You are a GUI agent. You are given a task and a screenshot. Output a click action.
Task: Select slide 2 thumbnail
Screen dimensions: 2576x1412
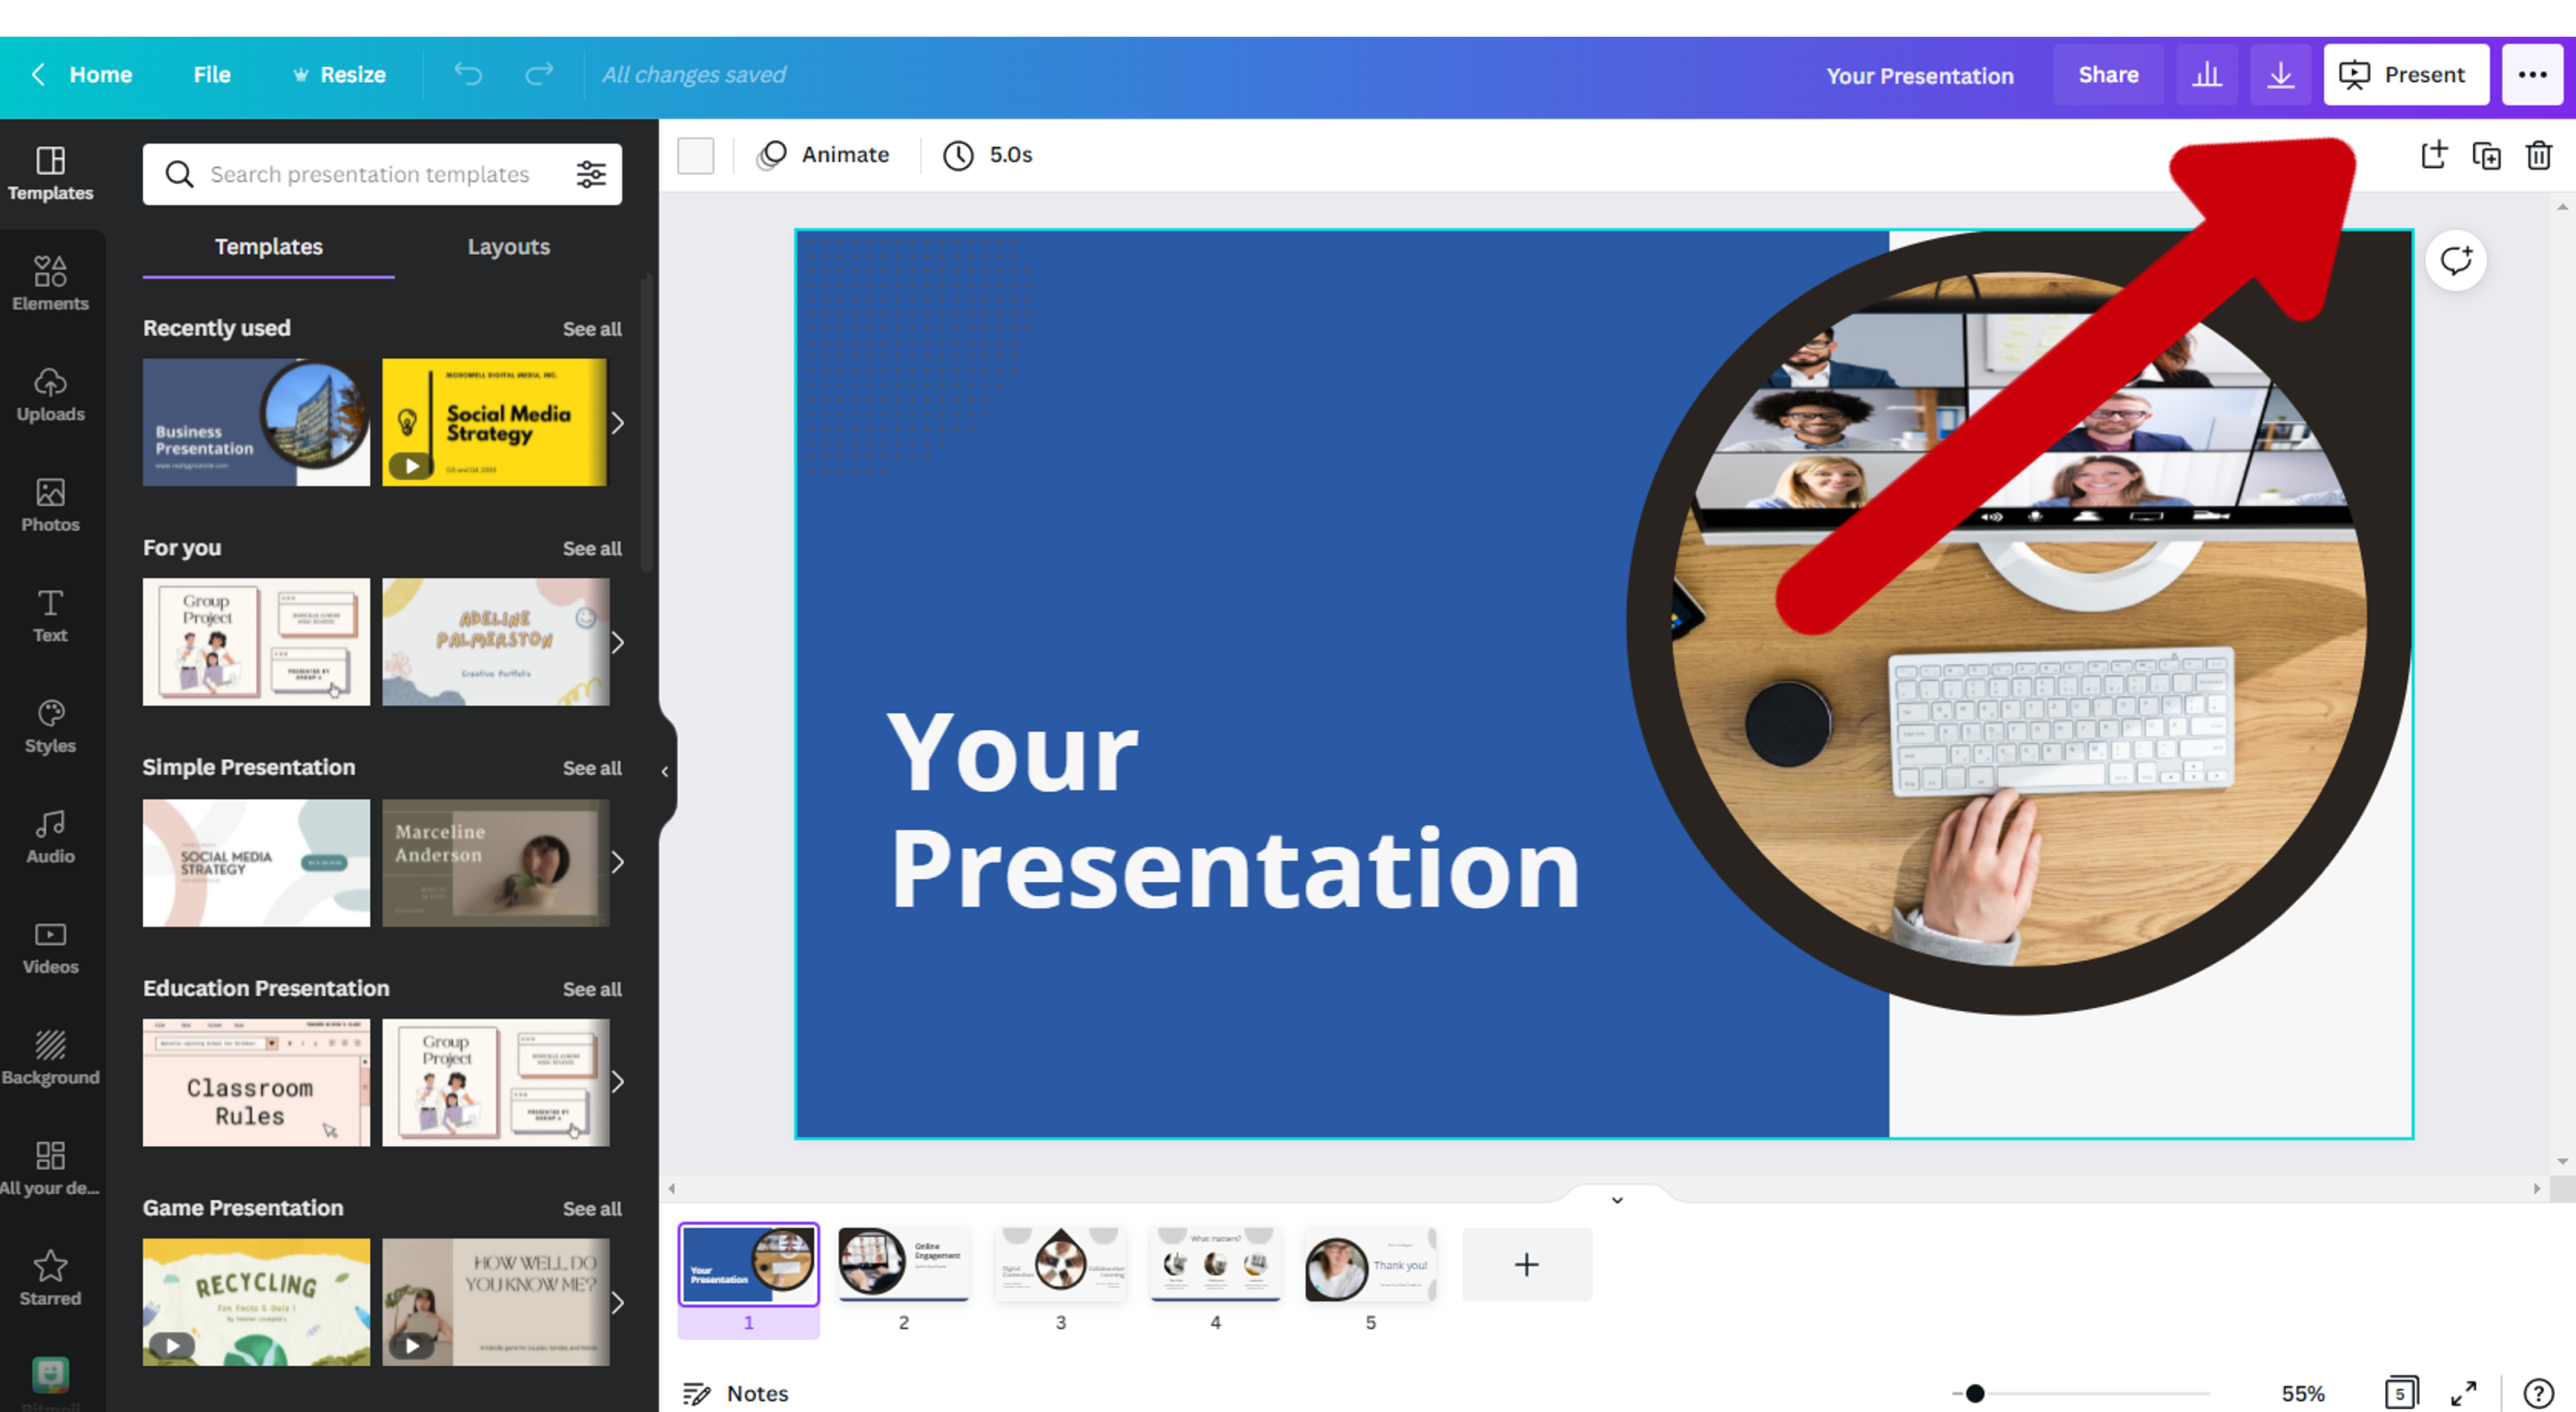[x=903, y=1264]
